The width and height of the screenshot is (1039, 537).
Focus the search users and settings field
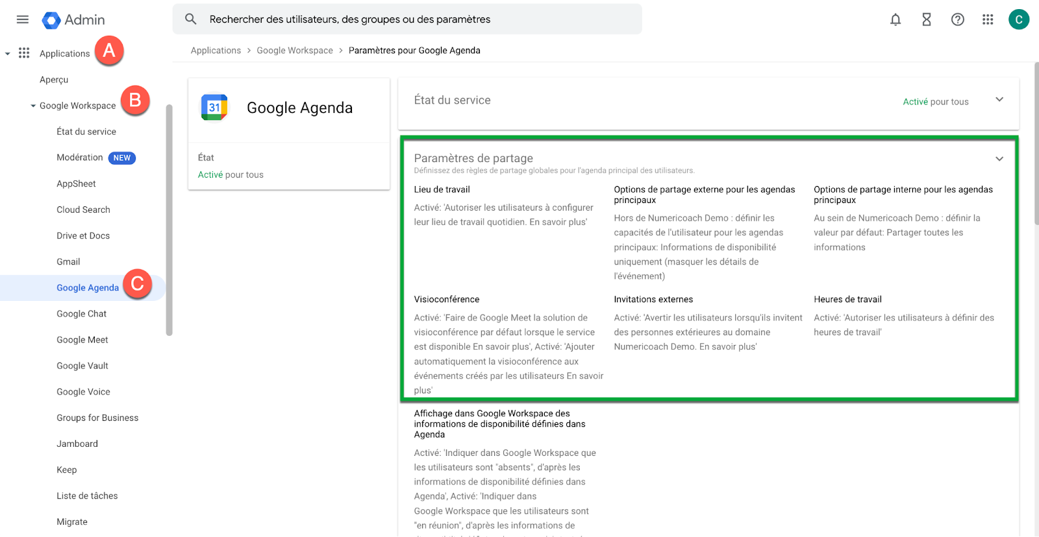(x=407, y=19)
